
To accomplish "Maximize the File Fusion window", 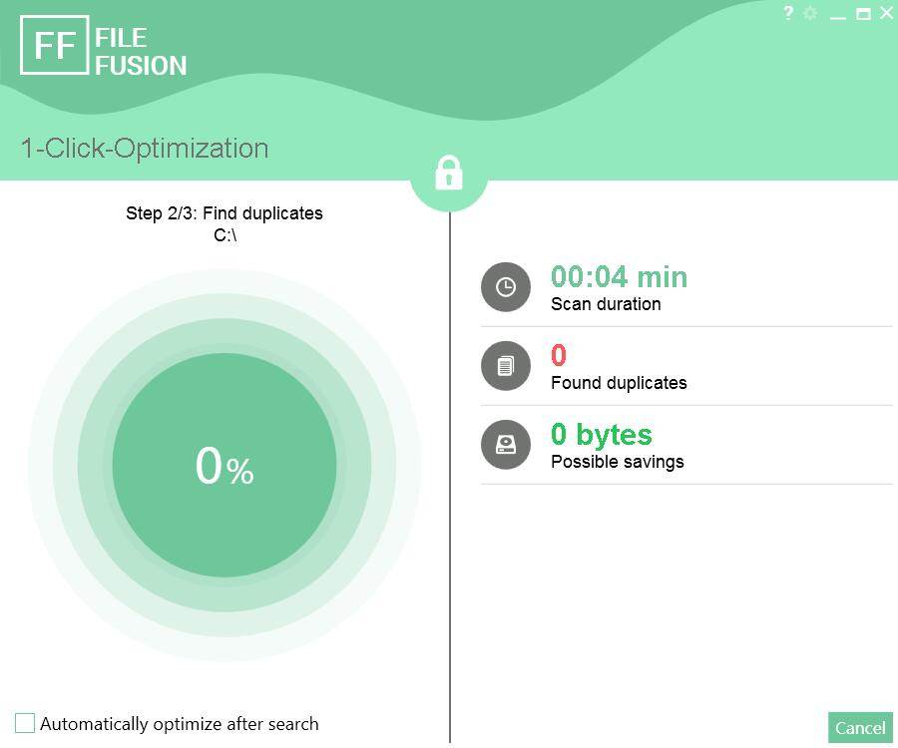I will [863, 14].
